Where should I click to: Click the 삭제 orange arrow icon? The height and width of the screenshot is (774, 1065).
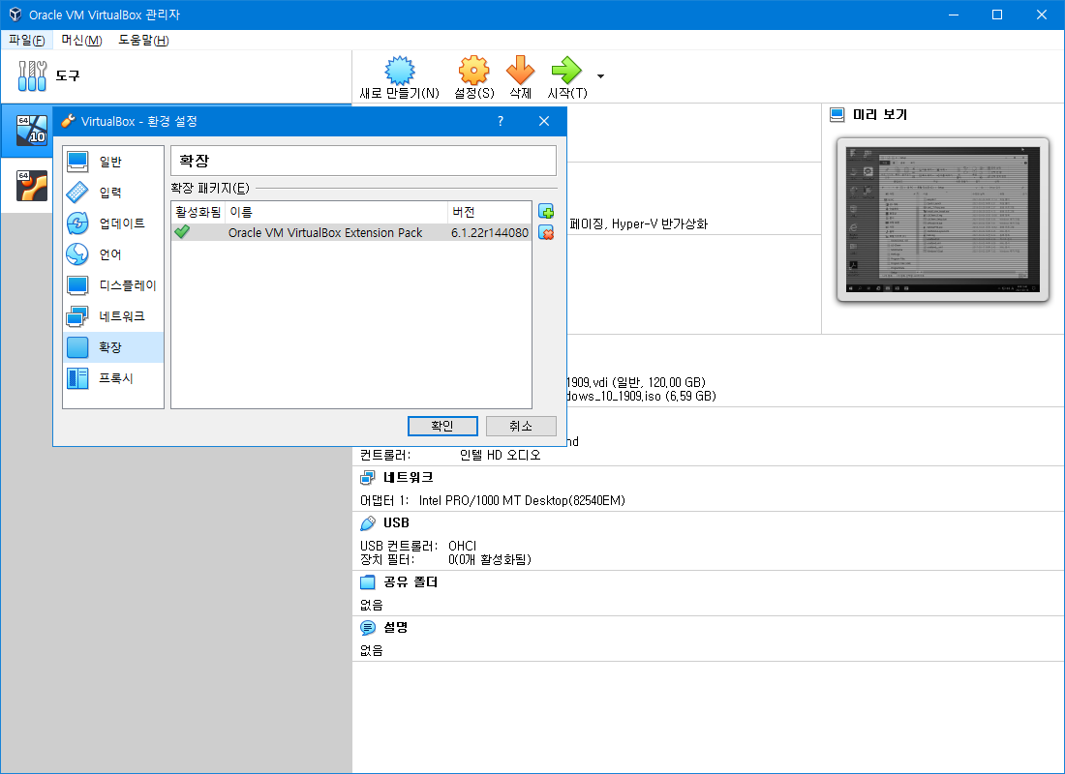point(520,70)
